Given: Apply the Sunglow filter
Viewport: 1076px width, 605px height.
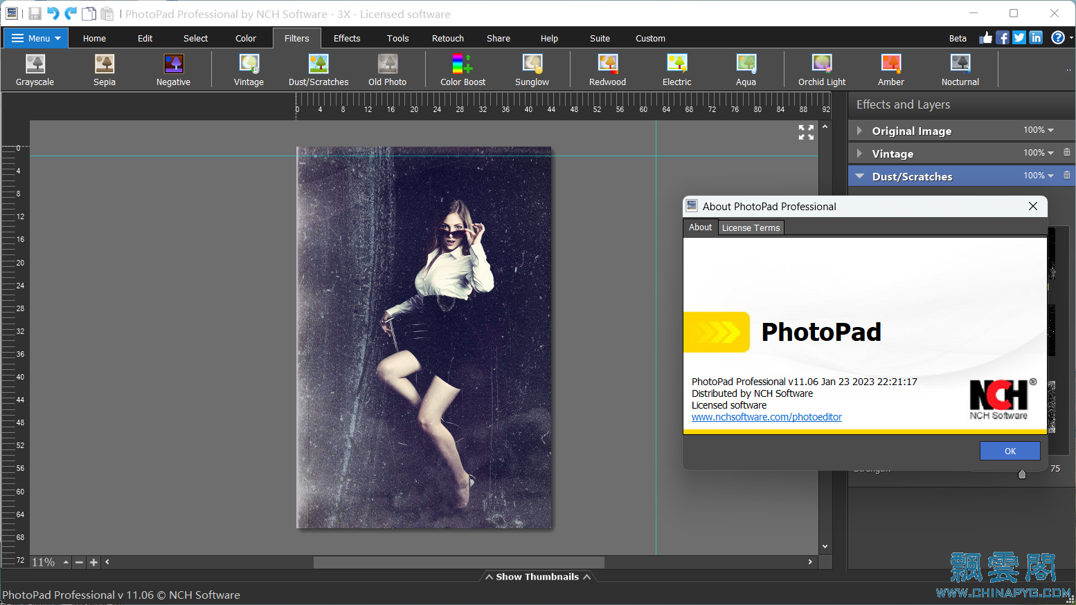Looking at the screenshot, I should tap(532, 71).
